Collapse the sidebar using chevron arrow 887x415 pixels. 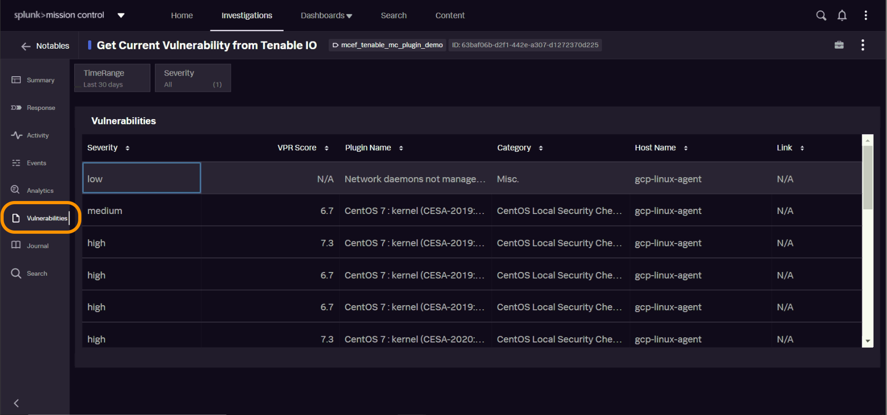(16, 403)
